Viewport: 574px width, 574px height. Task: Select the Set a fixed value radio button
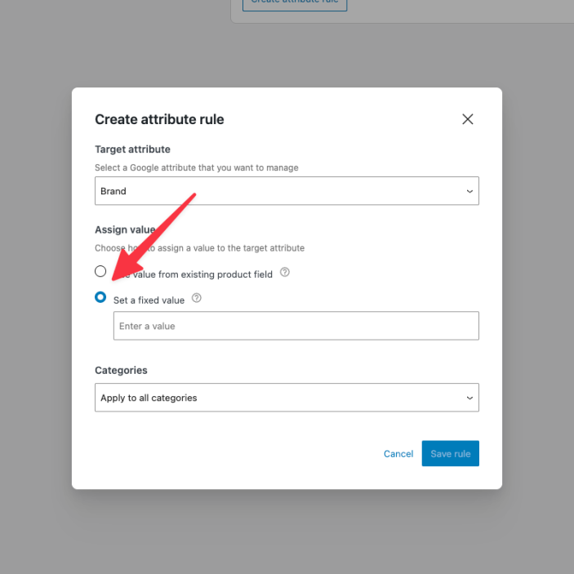(100, 297)
